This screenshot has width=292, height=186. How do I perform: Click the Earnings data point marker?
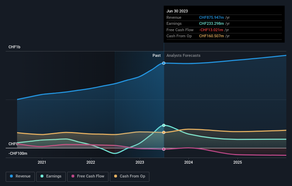tap(164, 125)
